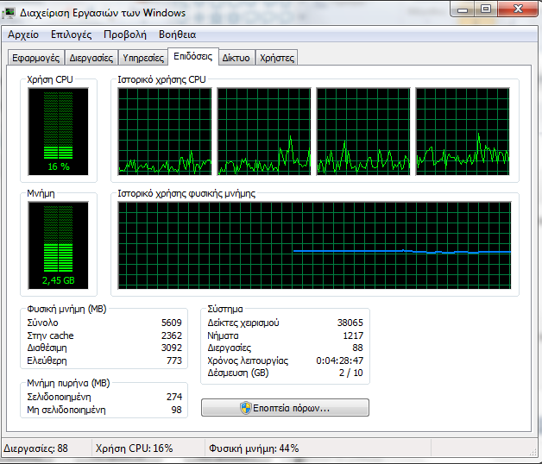
Task: Click the Δείκτες χειρισμού value 38065
Action: click(x=350, y=323)
